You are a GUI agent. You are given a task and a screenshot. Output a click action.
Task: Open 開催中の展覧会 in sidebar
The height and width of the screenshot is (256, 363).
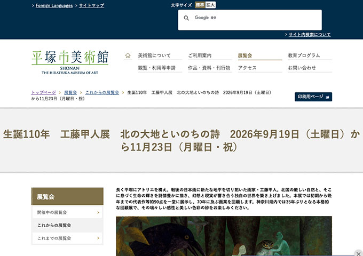click(x=67, y=212)
